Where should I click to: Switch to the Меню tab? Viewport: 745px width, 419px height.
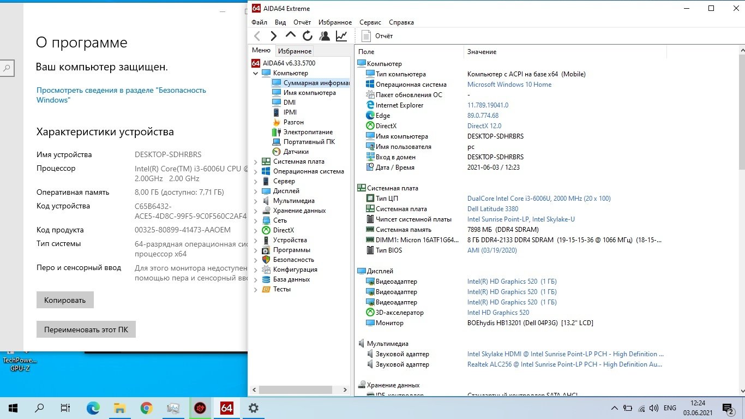coord(261,50)
